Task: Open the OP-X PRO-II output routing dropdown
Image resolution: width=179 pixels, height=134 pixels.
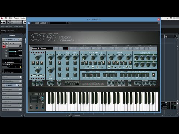Action: pos(12,64)
